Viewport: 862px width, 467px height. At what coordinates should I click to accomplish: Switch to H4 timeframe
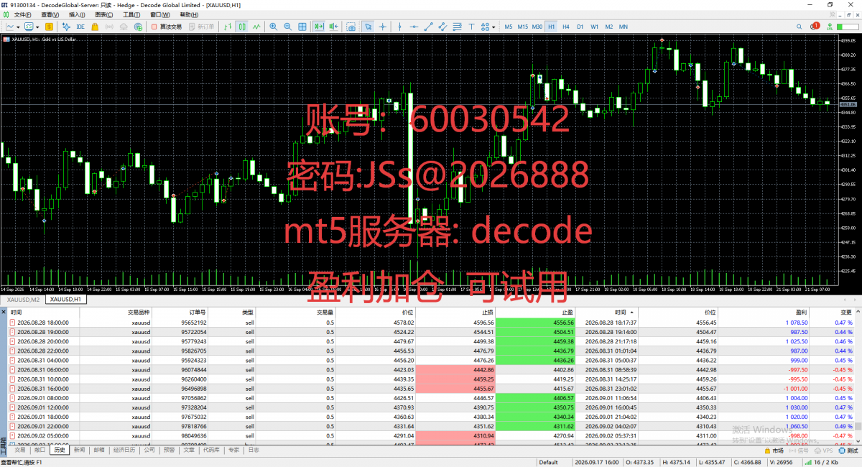[566, 27]
